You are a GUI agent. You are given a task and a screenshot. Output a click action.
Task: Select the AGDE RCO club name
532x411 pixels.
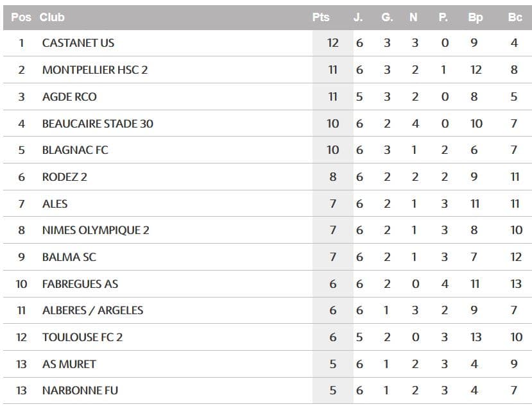[x=69, y=97]
